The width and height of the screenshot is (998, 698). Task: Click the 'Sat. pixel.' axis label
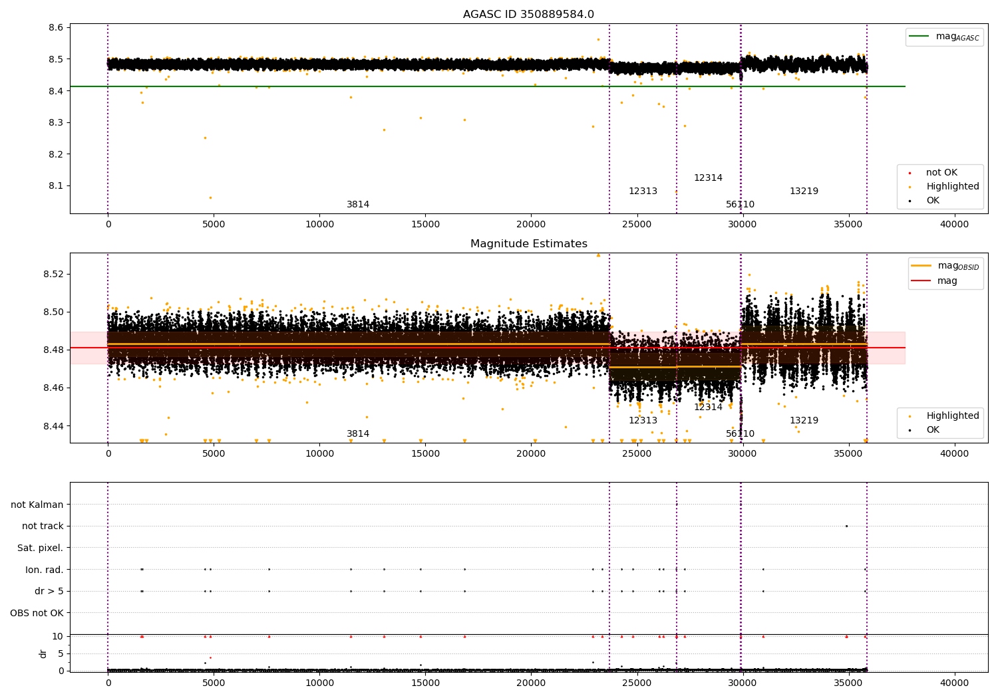[41, 548]
